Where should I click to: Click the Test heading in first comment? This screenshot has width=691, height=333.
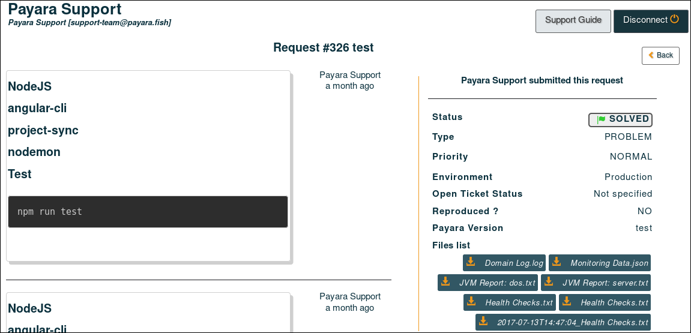(20, 174)
